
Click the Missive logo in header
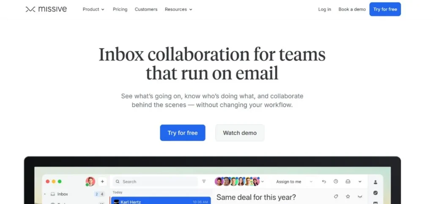pos(46,9)
